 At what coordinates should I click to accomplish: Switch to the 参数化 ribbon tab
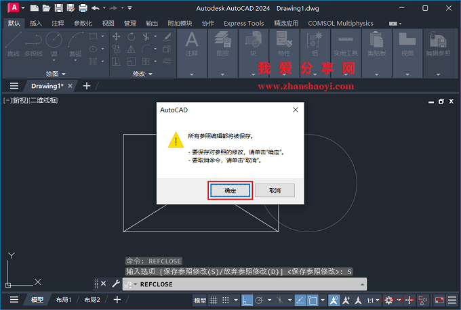(83, 23)
